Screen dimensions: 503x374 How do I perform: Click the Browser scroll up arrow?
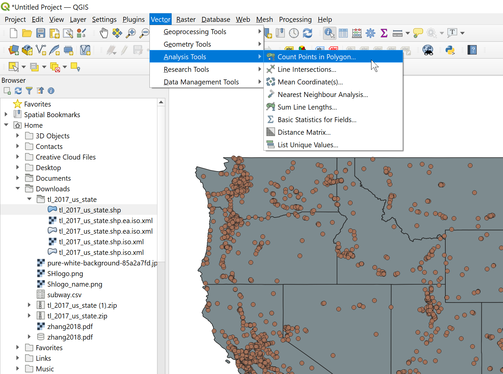click(x=161, y=102)
